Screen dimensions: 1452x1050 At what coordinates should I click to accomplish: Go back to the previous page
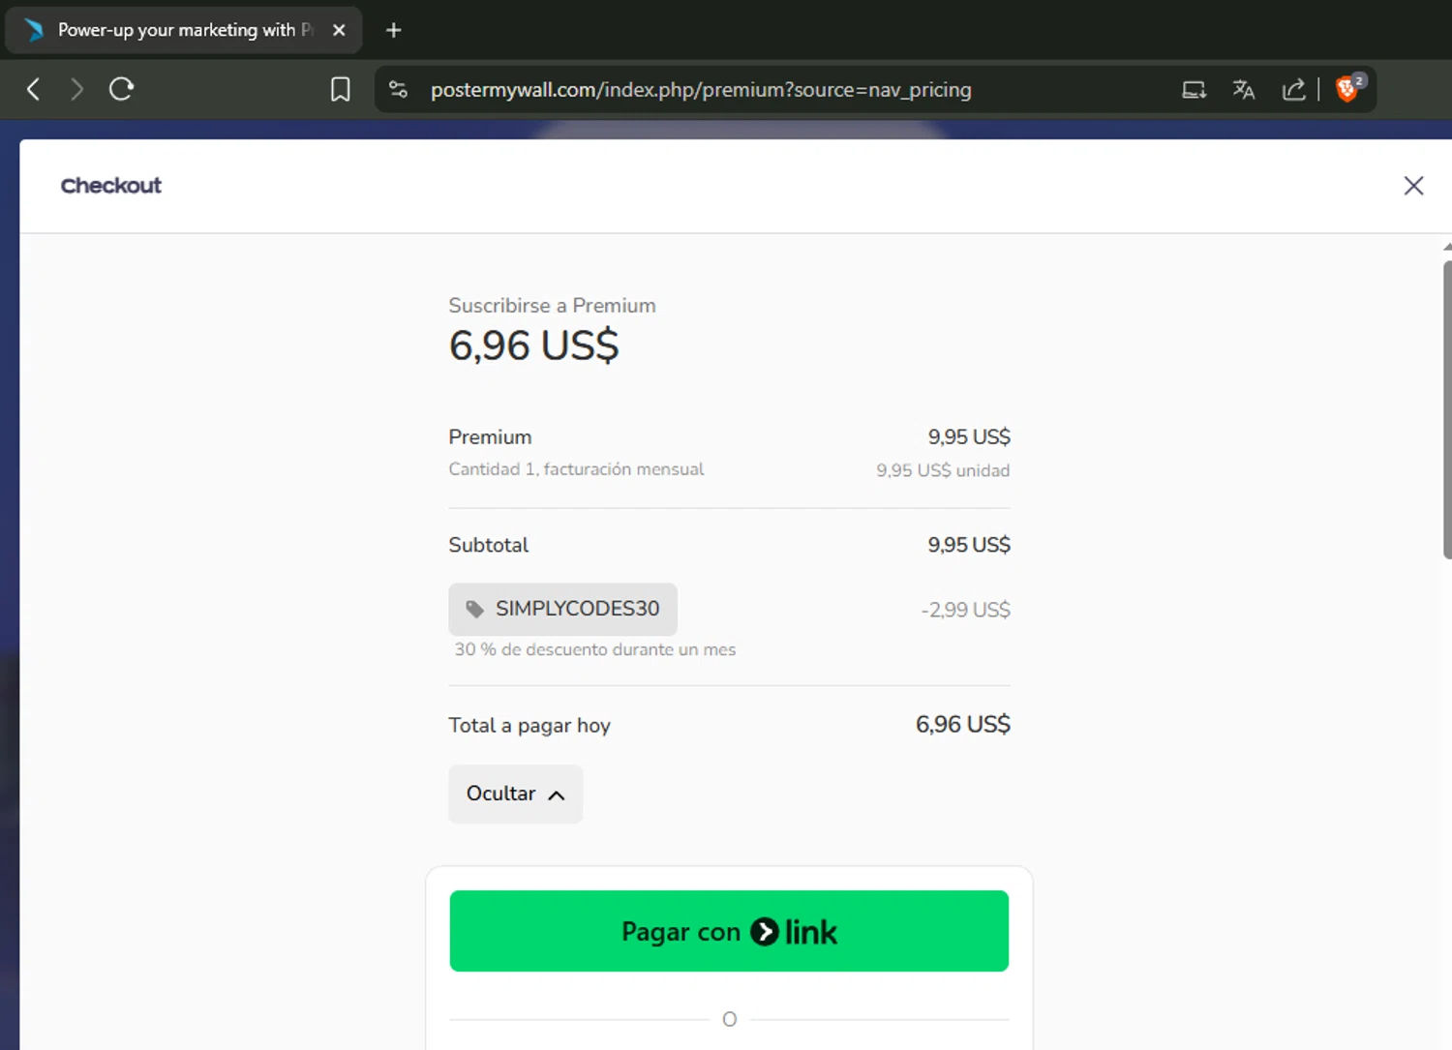point(34,90)
